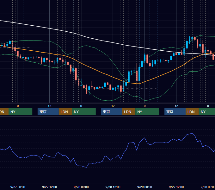Click the 9/28 00:00 time axis label
This screenshot has width=215, height=190.
81,187
